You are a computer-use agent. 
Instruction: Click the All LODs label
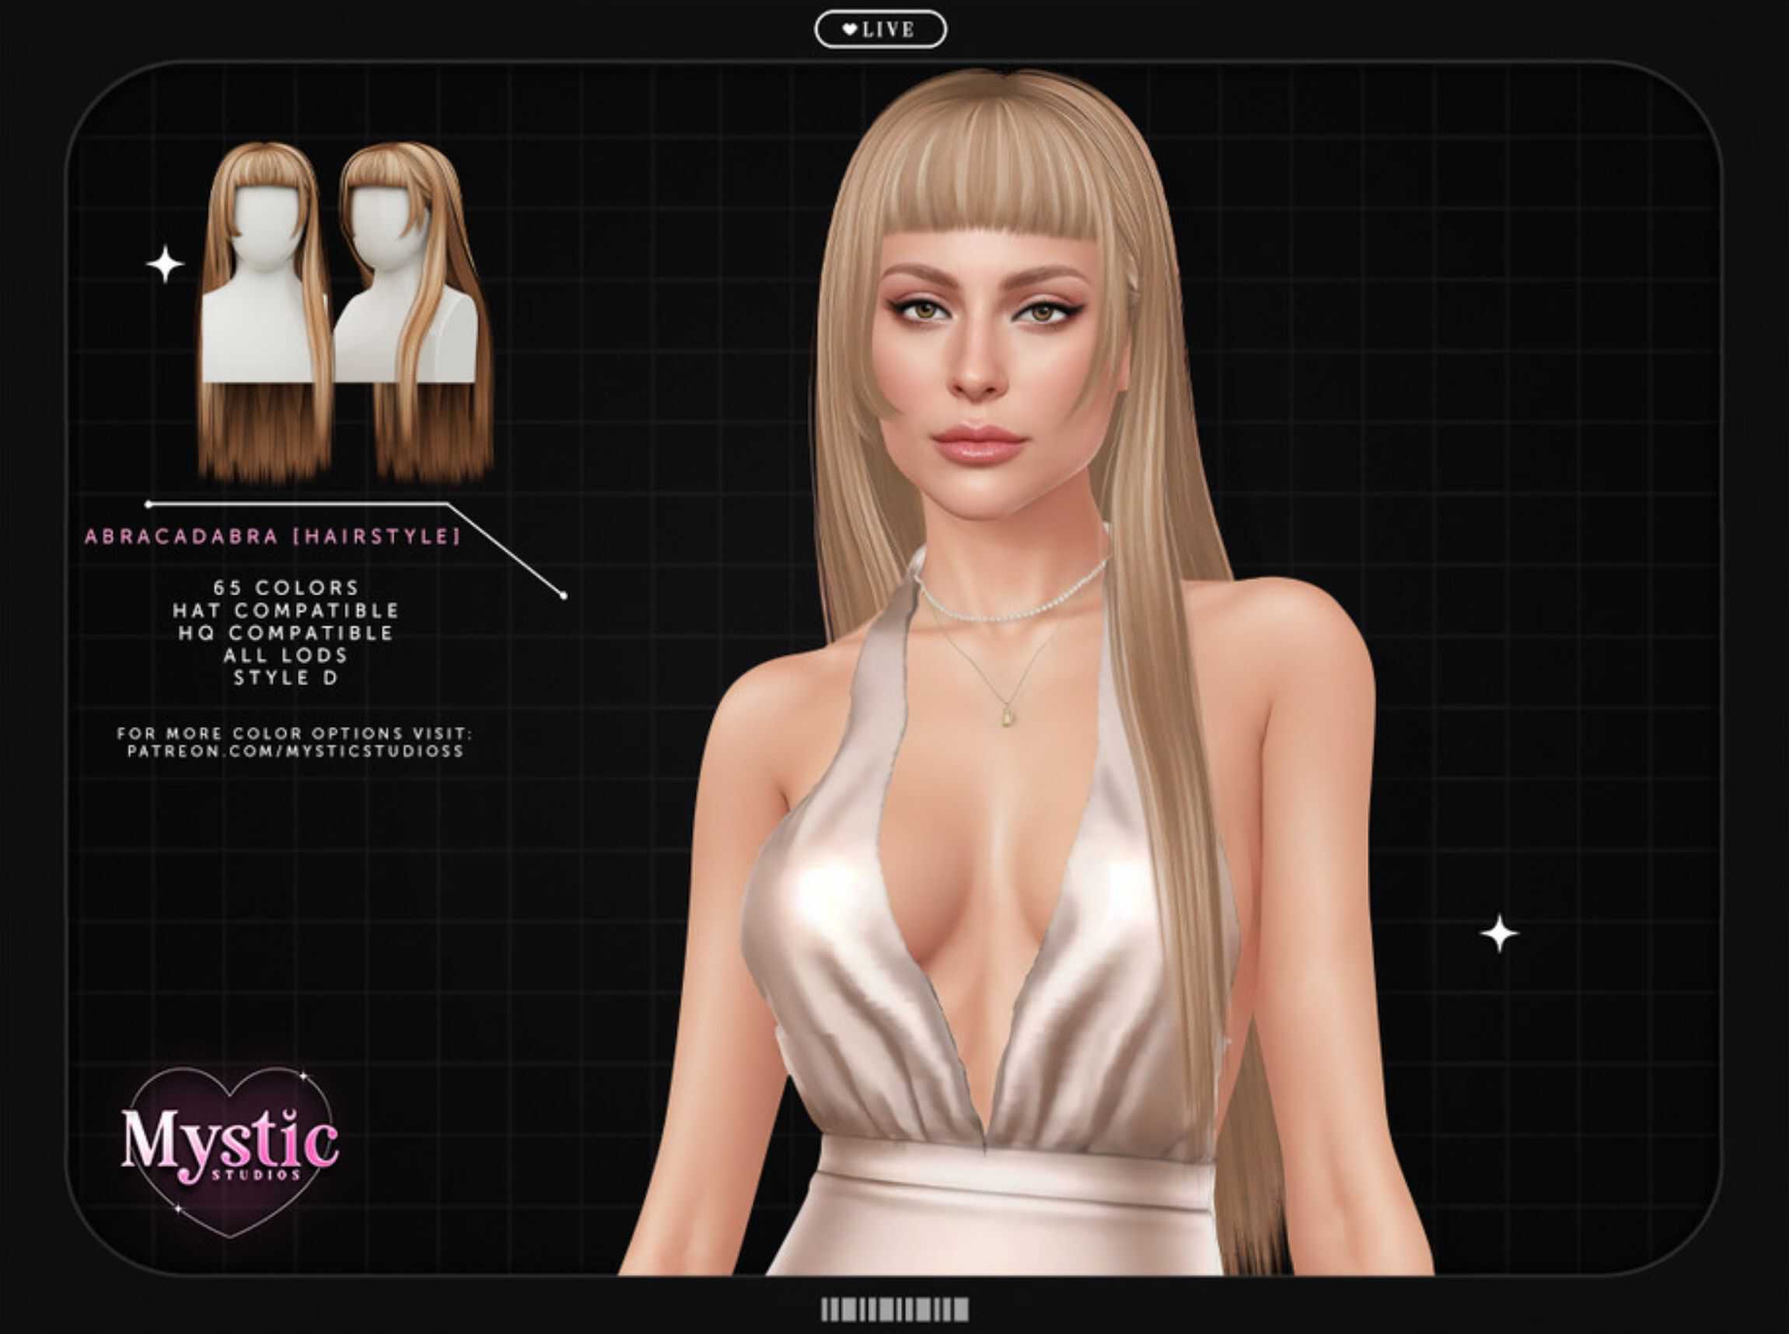tap(286, 655)
